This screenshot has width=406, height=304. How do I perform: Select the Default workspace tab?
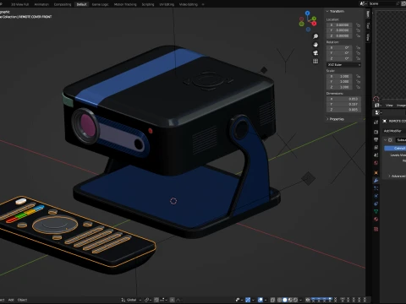81,4
